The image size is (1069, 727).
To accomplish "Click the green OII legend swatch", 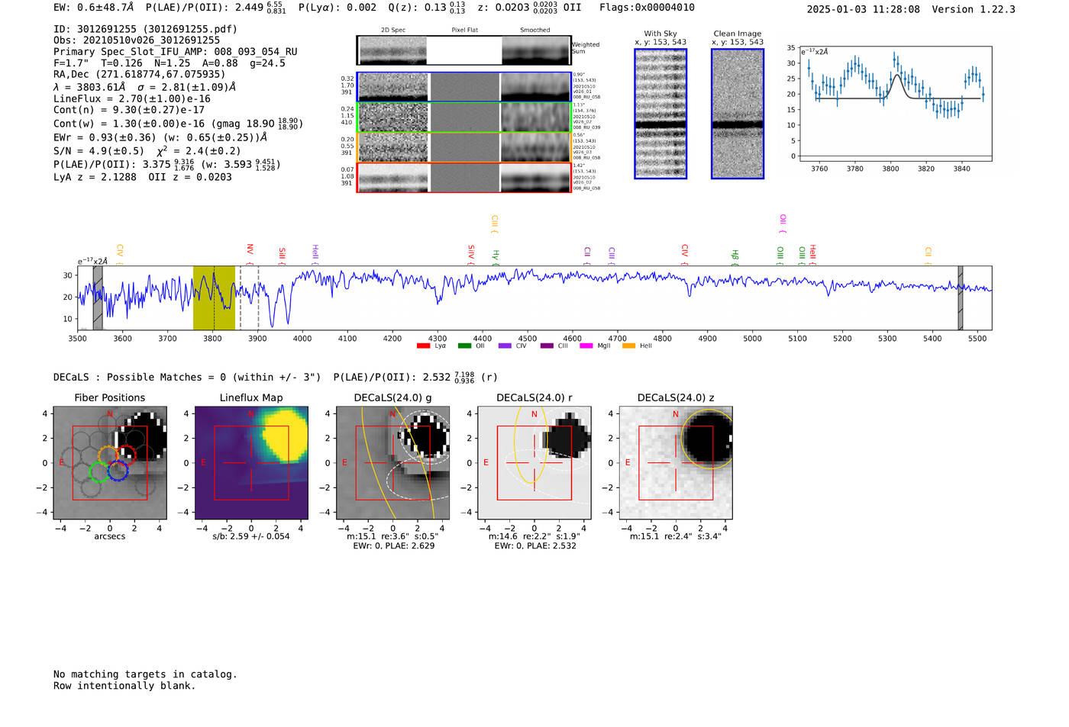I will (x=464, y=346).
